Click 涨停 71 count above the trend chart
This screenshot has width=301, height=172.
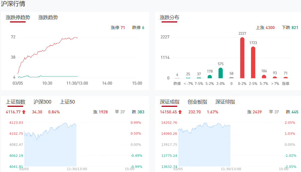(x=118, y=28)
